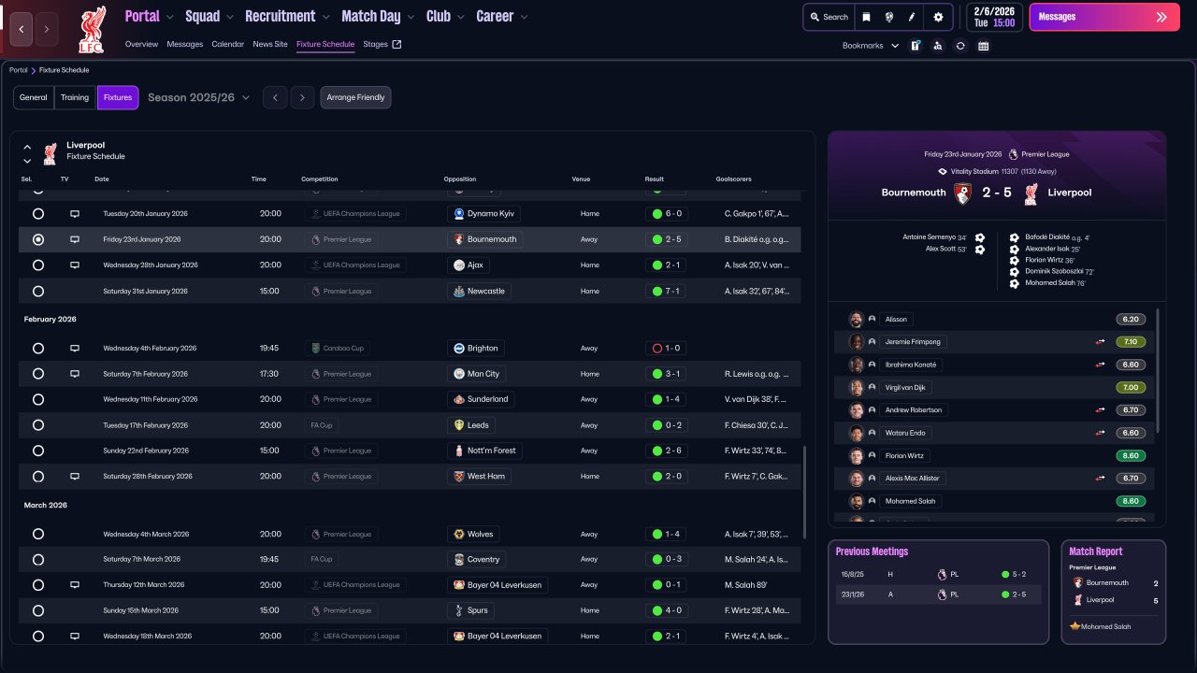The image size is (1197, 673).
Task: Click Alisson's player portrait
Action: pos(856,320)
